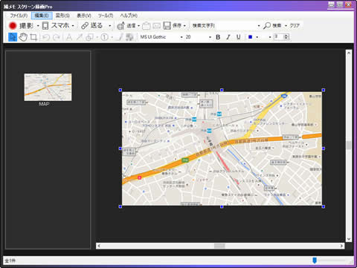Image resolution: width=357 pixels, height=268 pixels.
Task: Click the 送る link icon
Action: [85, 25]
